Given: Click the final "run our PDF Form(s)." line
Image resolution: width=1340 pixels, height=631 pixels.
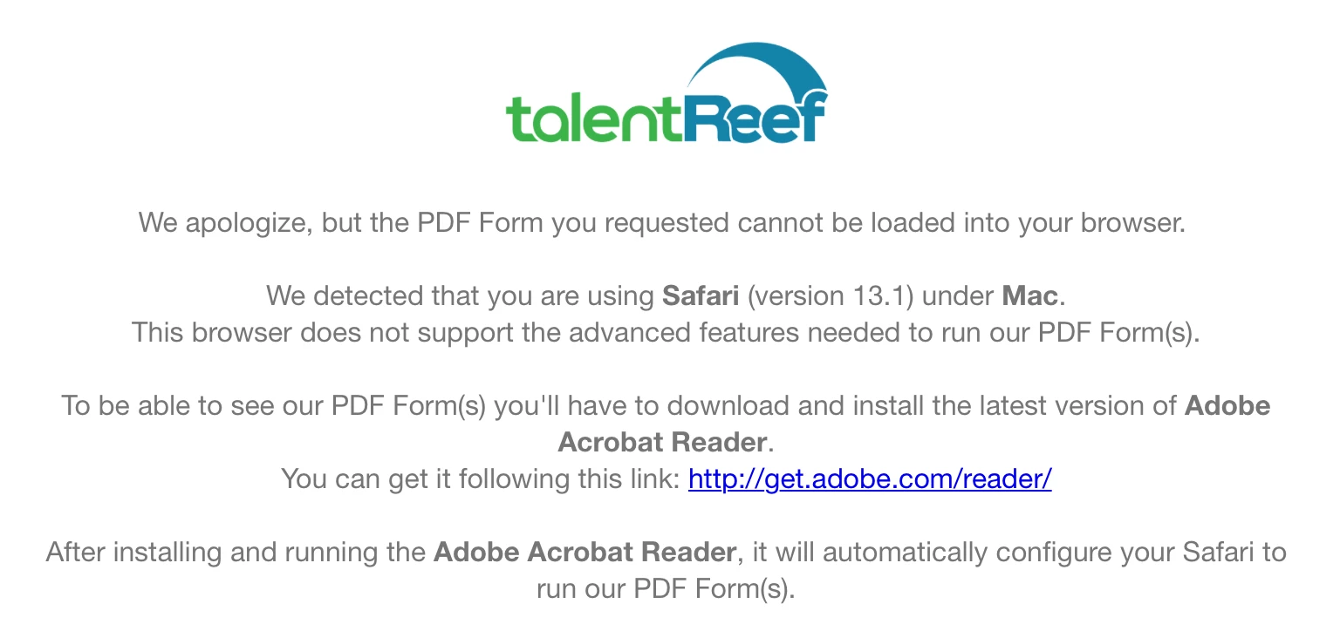Looking at the screenshot, I should click(x=666, y=588).
